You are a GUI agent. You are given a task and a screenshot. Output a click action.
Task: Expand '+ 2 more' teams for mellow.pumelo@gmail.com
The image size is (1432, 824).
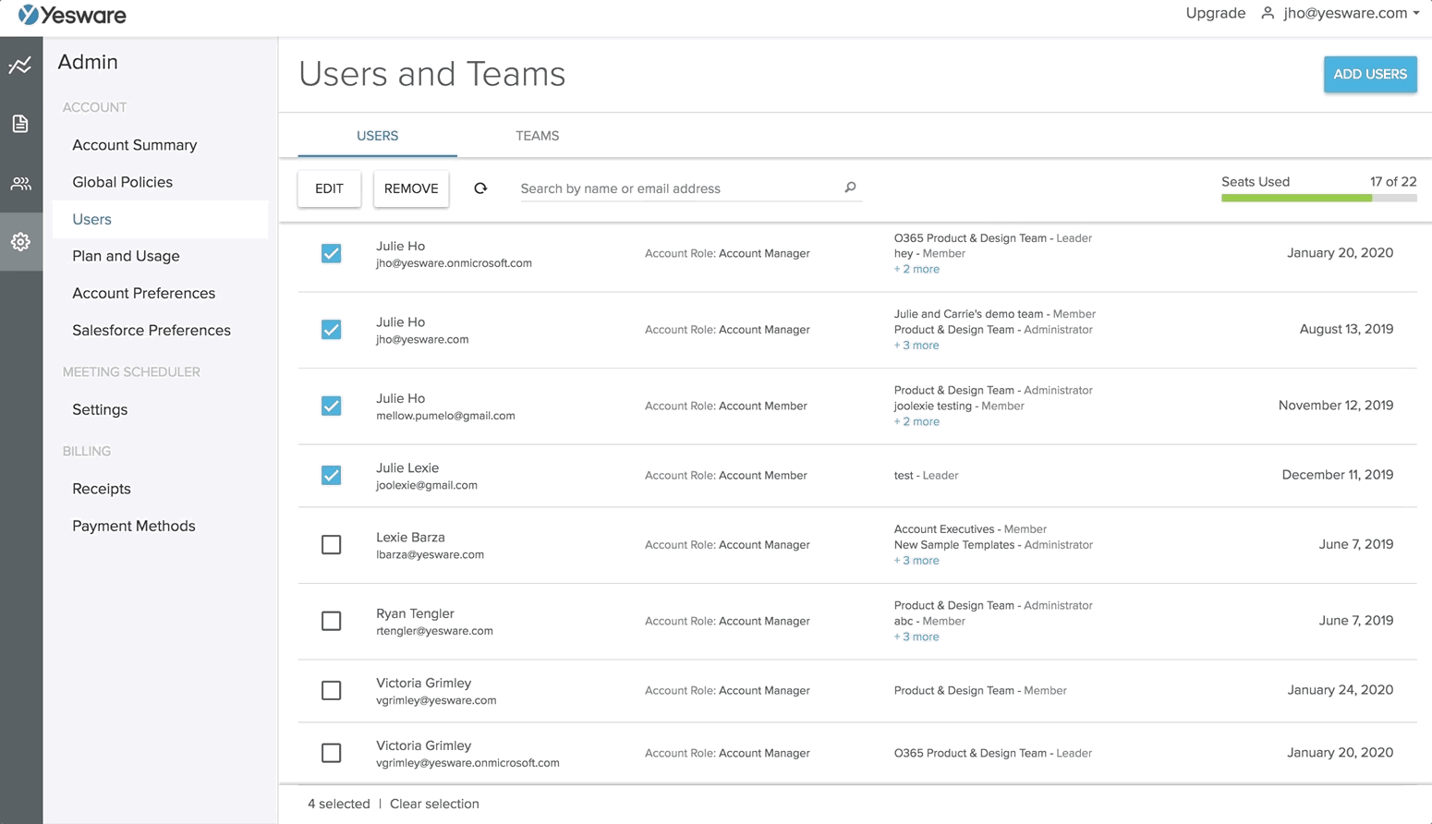tap(916, 421)
